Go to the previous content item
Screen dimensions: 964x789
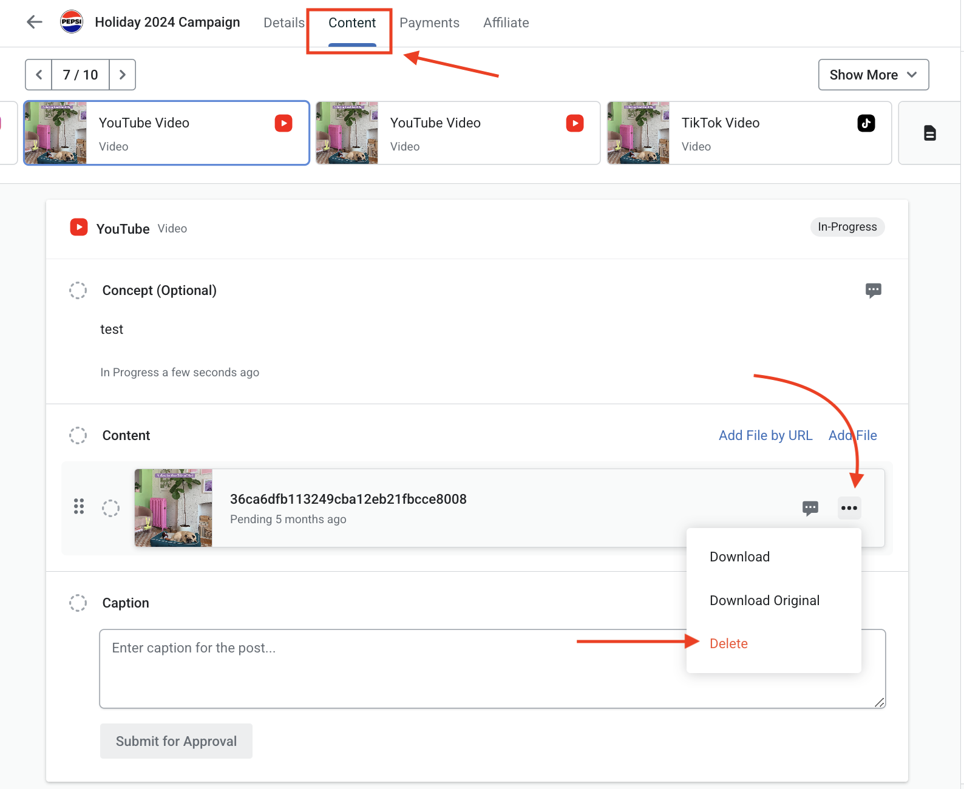tap(39, 75)
